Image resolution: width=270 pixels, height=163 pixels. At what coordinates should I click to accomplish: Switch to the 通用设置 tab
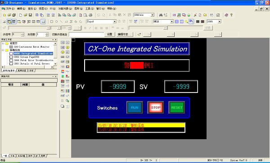22,70
